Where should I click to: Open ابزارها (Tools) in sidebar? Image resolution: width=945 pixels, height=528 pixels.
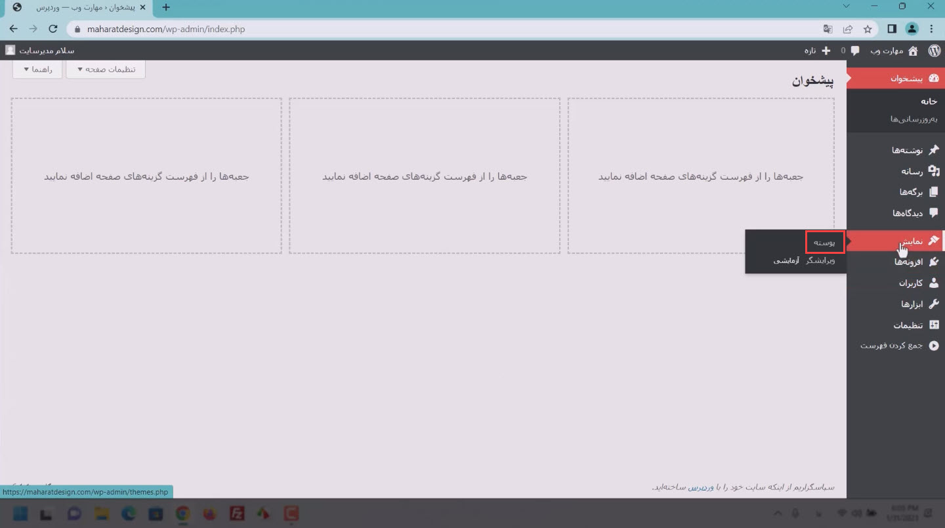(x=895, y=304)
